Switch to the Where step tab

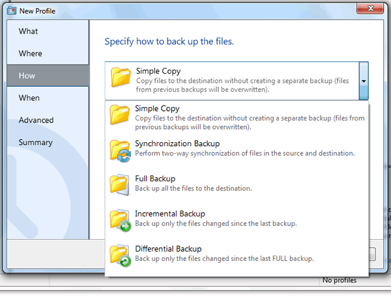click(x=31, y=53)
